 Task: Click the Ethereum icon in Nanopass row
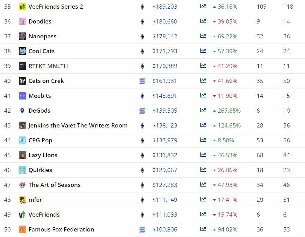[142, 36]
